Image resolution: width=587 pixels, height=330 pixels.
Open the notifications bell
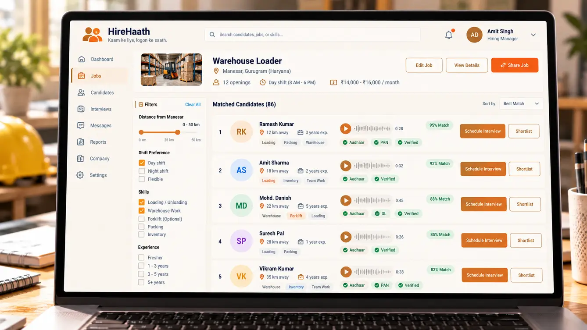(449, 35)
